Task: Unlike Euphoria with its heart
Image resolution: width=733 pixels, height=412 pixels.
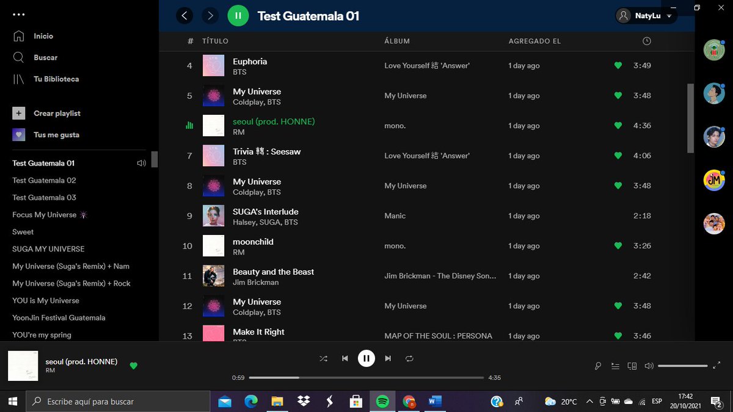Action: click(618, 65)
